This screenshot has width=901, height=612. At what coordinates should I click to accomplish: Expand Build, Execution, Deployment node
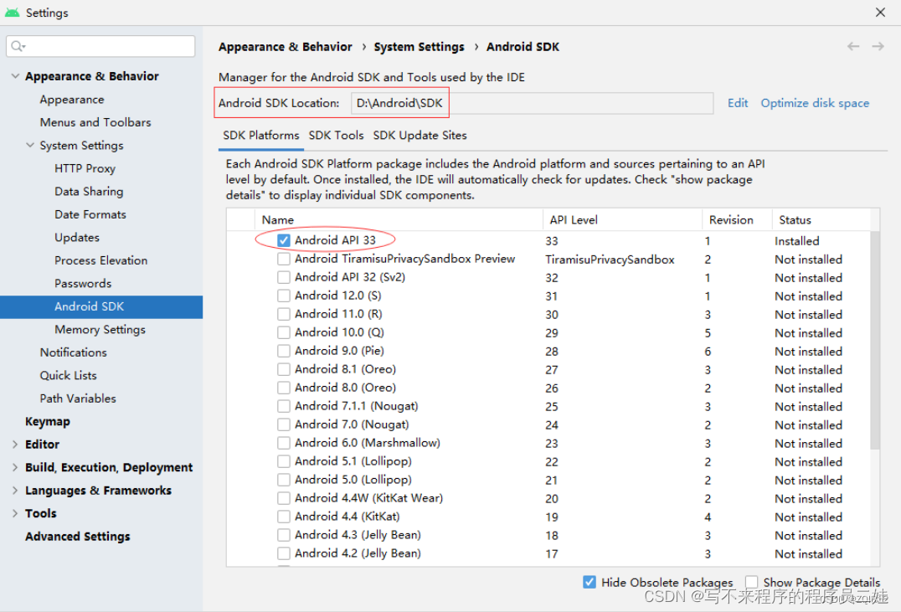pos(16,467)
